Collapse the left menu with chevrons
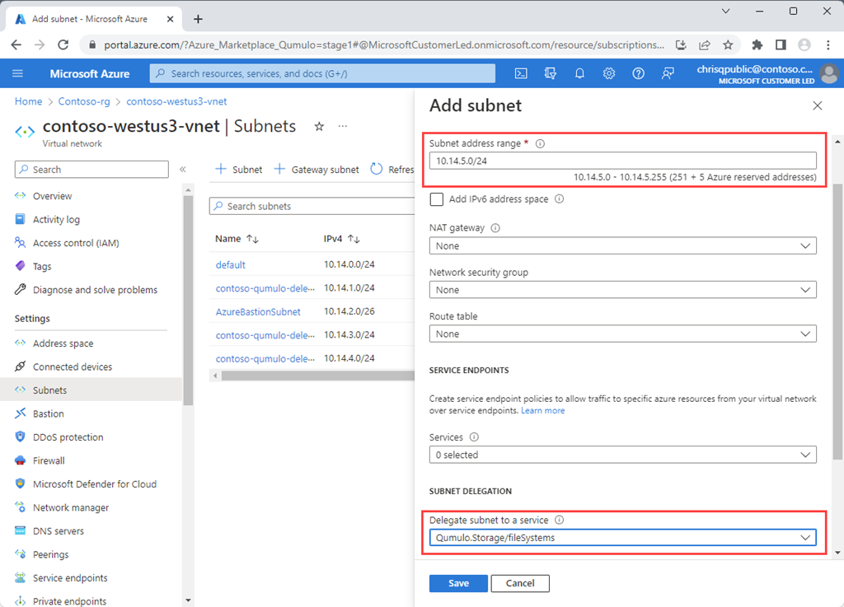 click(x=183, y=170)
